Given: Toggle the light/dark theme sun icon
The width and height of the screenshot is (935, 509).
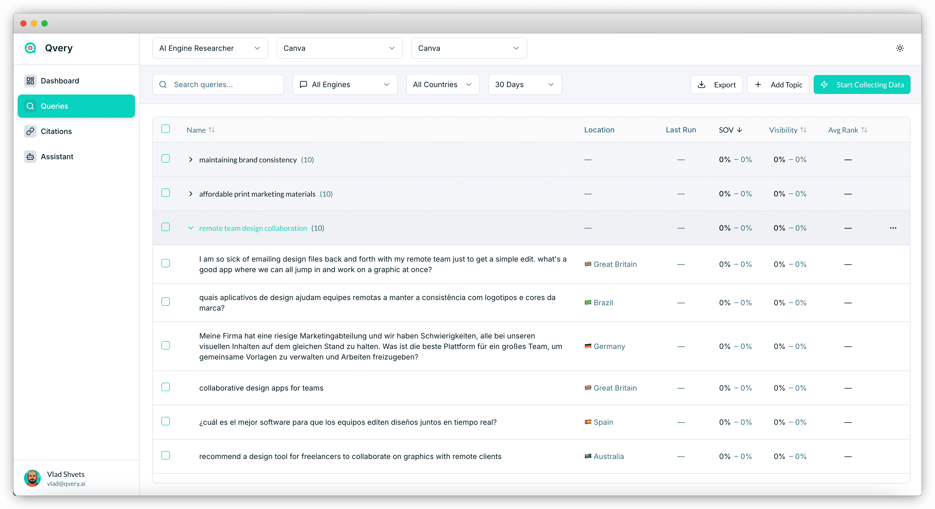Looking at the screenshot, I should 899,48.
